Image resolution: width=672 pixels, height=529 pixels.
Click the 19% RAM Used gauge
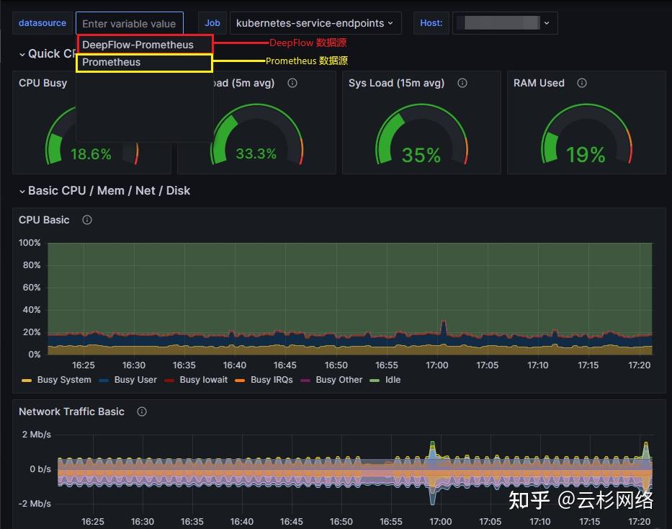[586, 134]
